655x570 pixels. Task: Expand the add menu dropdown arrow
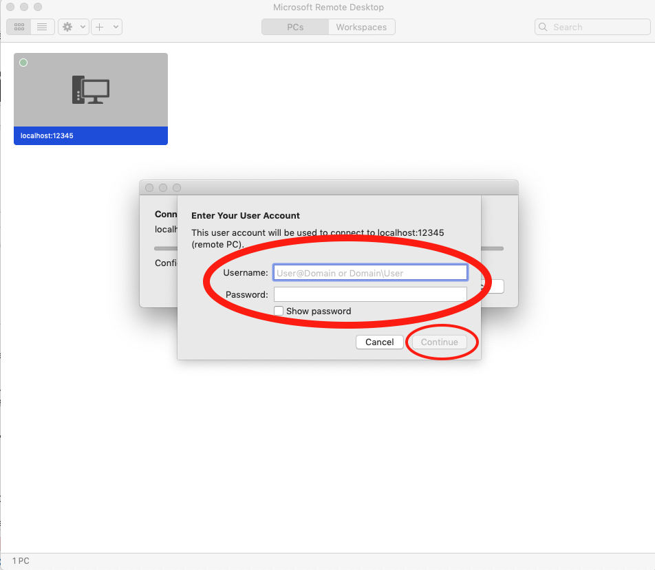[x=116, y=27]
